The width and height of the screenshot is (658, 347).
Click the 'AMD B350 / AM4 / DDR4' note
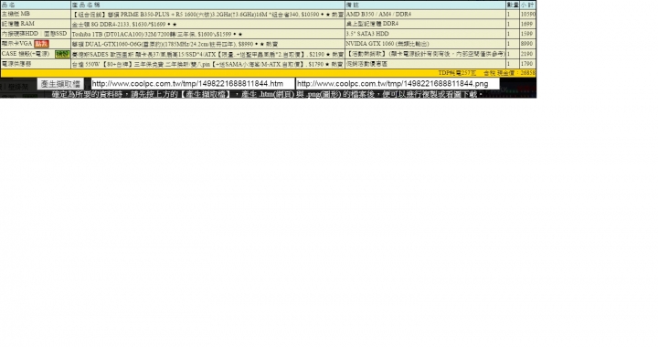pos(378,15)
